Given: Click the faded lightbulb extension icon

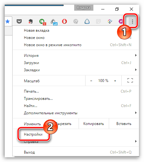Looking at the screenshot, I should point(98,21).
